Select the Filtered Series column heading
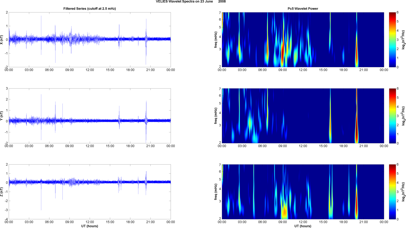406x228 pixels. point(89,9)
